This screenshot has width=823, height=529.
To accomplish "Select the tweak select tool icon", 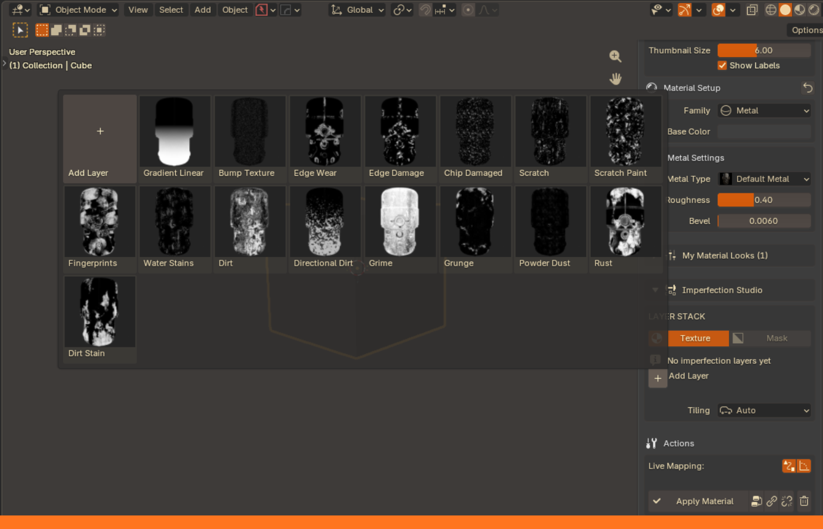I will (x=20, y=30).
